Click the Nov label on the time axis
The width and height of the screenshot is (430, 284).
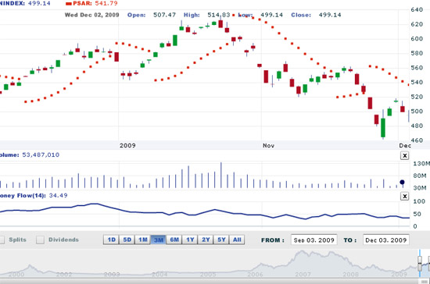(x=268, y=146)
